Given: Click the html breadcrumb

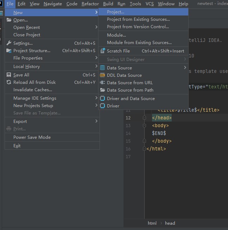Looking at the screenshot, I should (x=152, y=223).
